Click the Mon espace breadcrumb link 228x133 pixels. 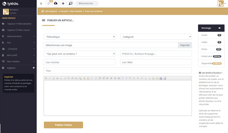coord(51,11)
